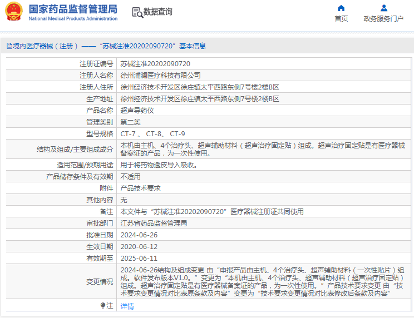Click 国家药品监督管理局 title text
Image resolution: width=414 pixels, height=318 pixels.
pos(73,9)
